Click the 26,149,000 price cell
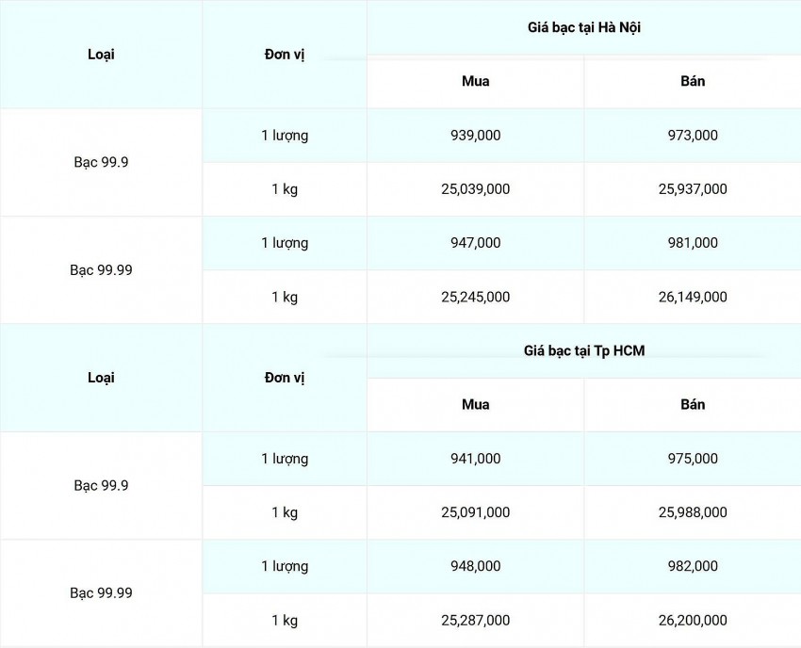Viewport: 801px width, 648px height. point(693,297)
